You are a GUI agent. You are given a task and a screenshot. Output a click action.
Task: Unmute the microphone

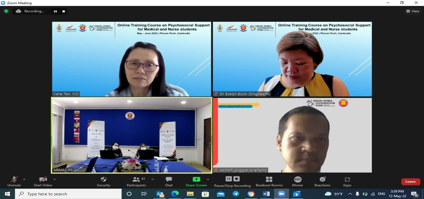(x=14, y=181)
